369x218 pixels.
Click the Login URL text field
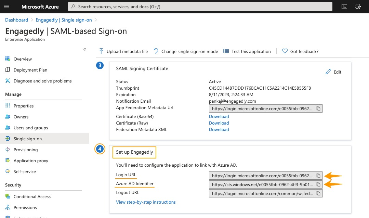[x=266, y=176]
